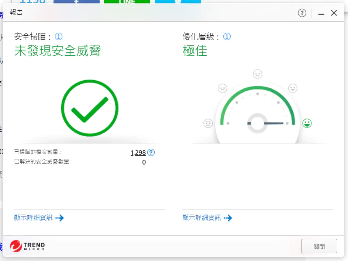Open resolved threats count 0

(x=144, y=162)
